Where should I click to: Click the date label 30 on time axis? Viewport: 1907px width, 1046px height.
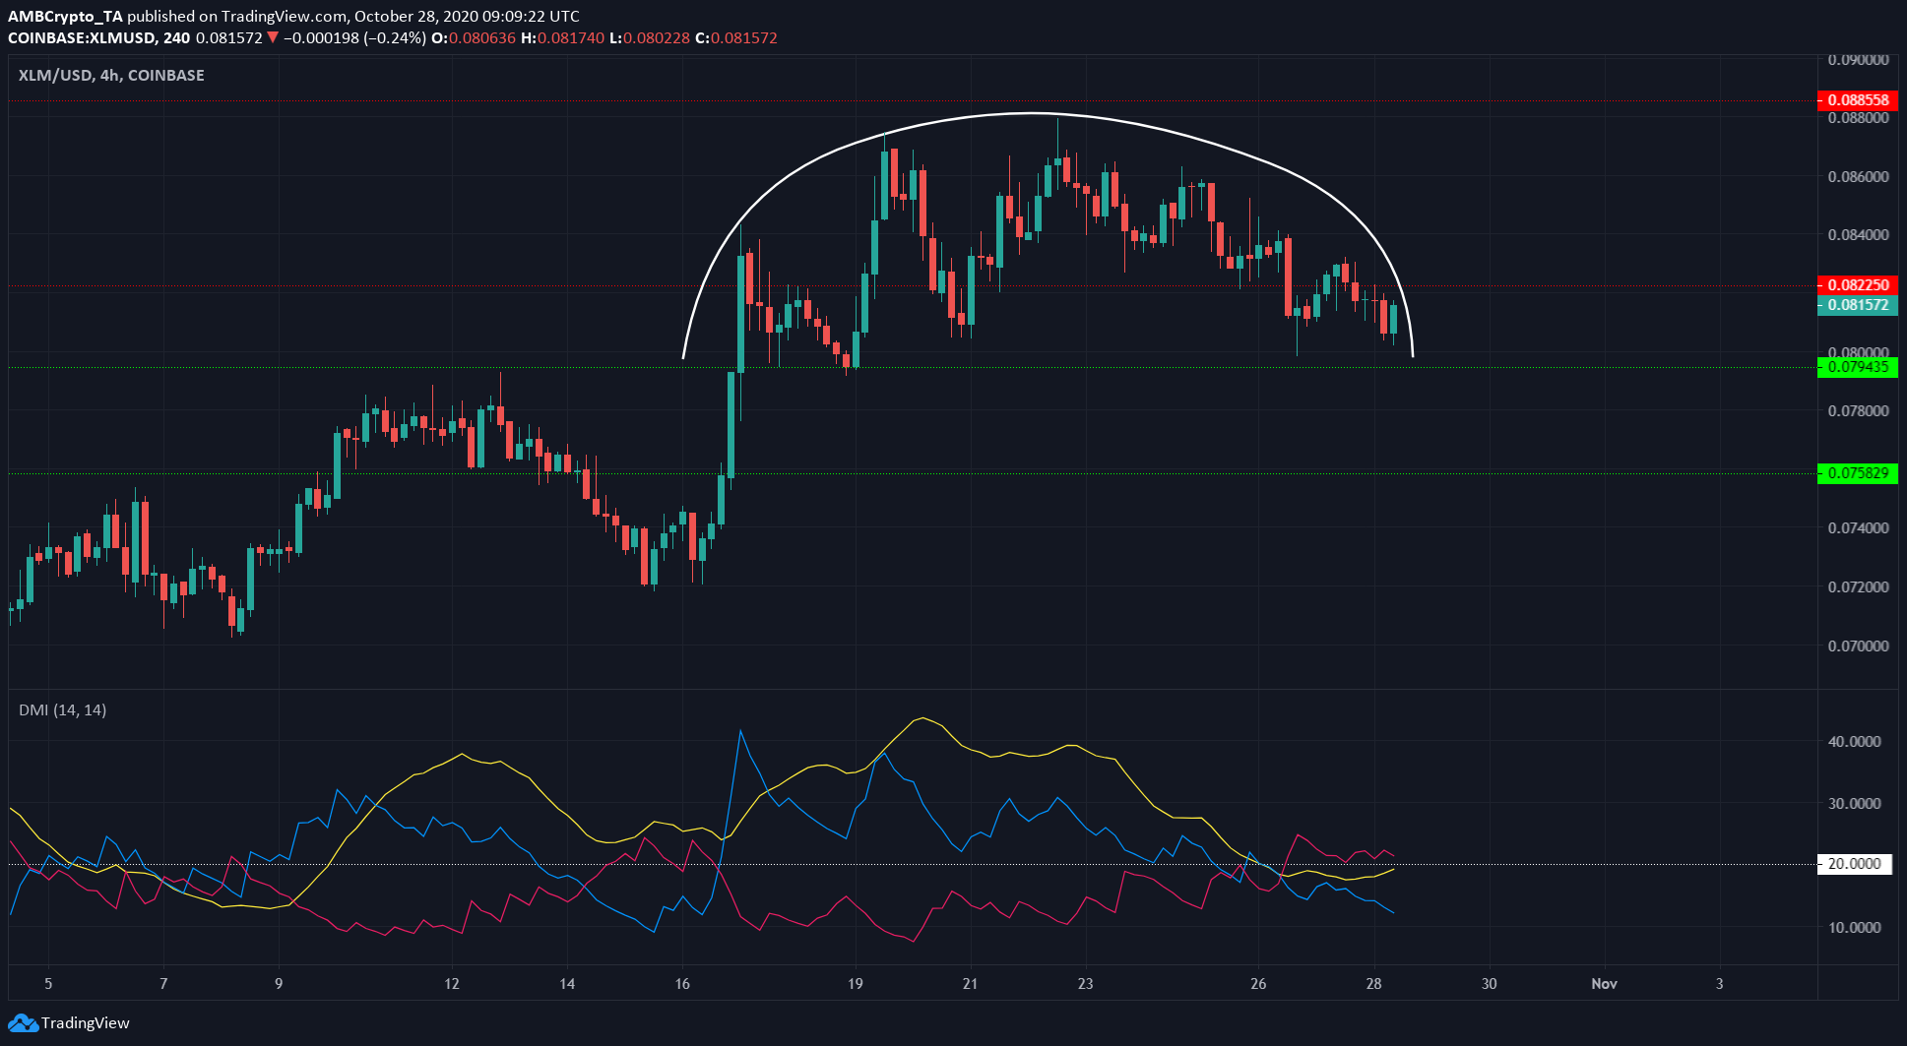point(1489,984)
